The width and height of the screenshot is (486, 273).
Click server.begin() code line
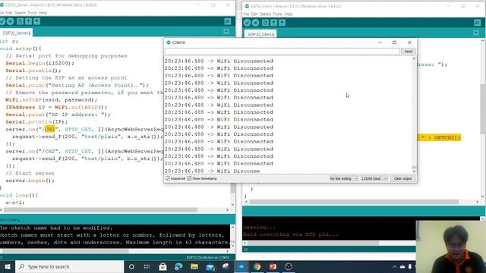pyautogui.click(x=30, y=180)
